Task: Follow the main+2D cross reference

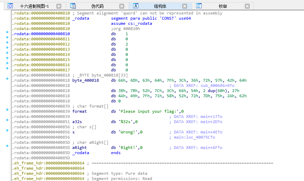Action: [x=211, y=122]
